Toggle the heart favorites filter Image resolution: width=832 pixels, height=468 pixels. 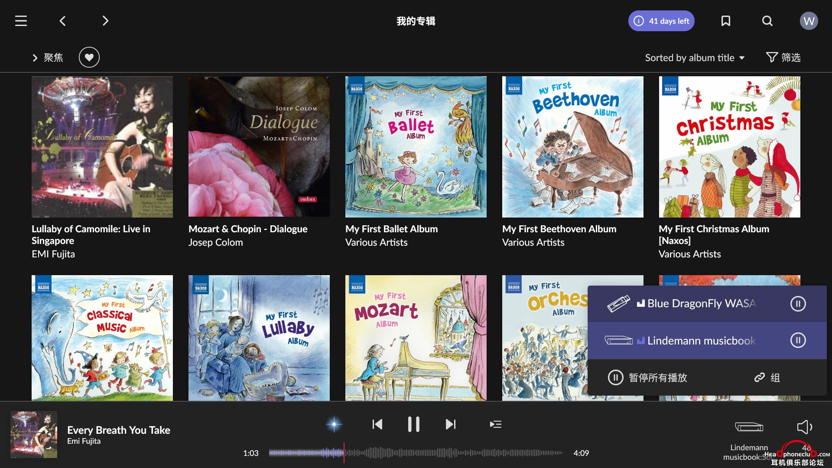click(89, 57)
